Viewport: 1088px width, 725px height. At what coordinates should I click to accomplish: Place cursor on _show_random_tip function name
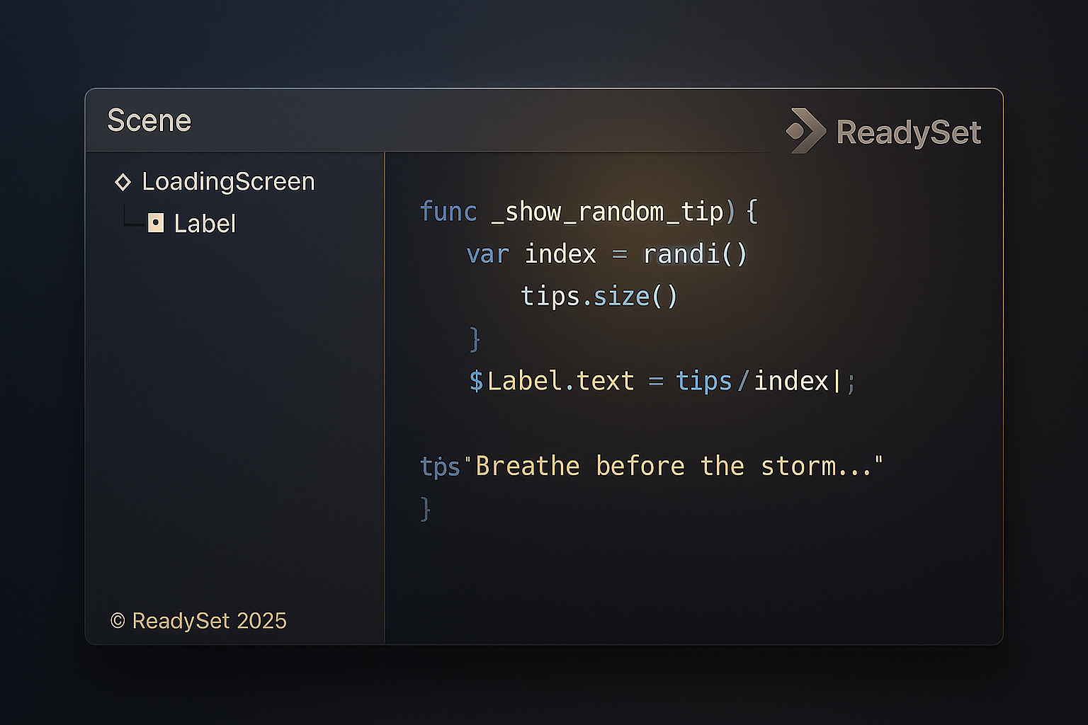(x=607, y=212)
